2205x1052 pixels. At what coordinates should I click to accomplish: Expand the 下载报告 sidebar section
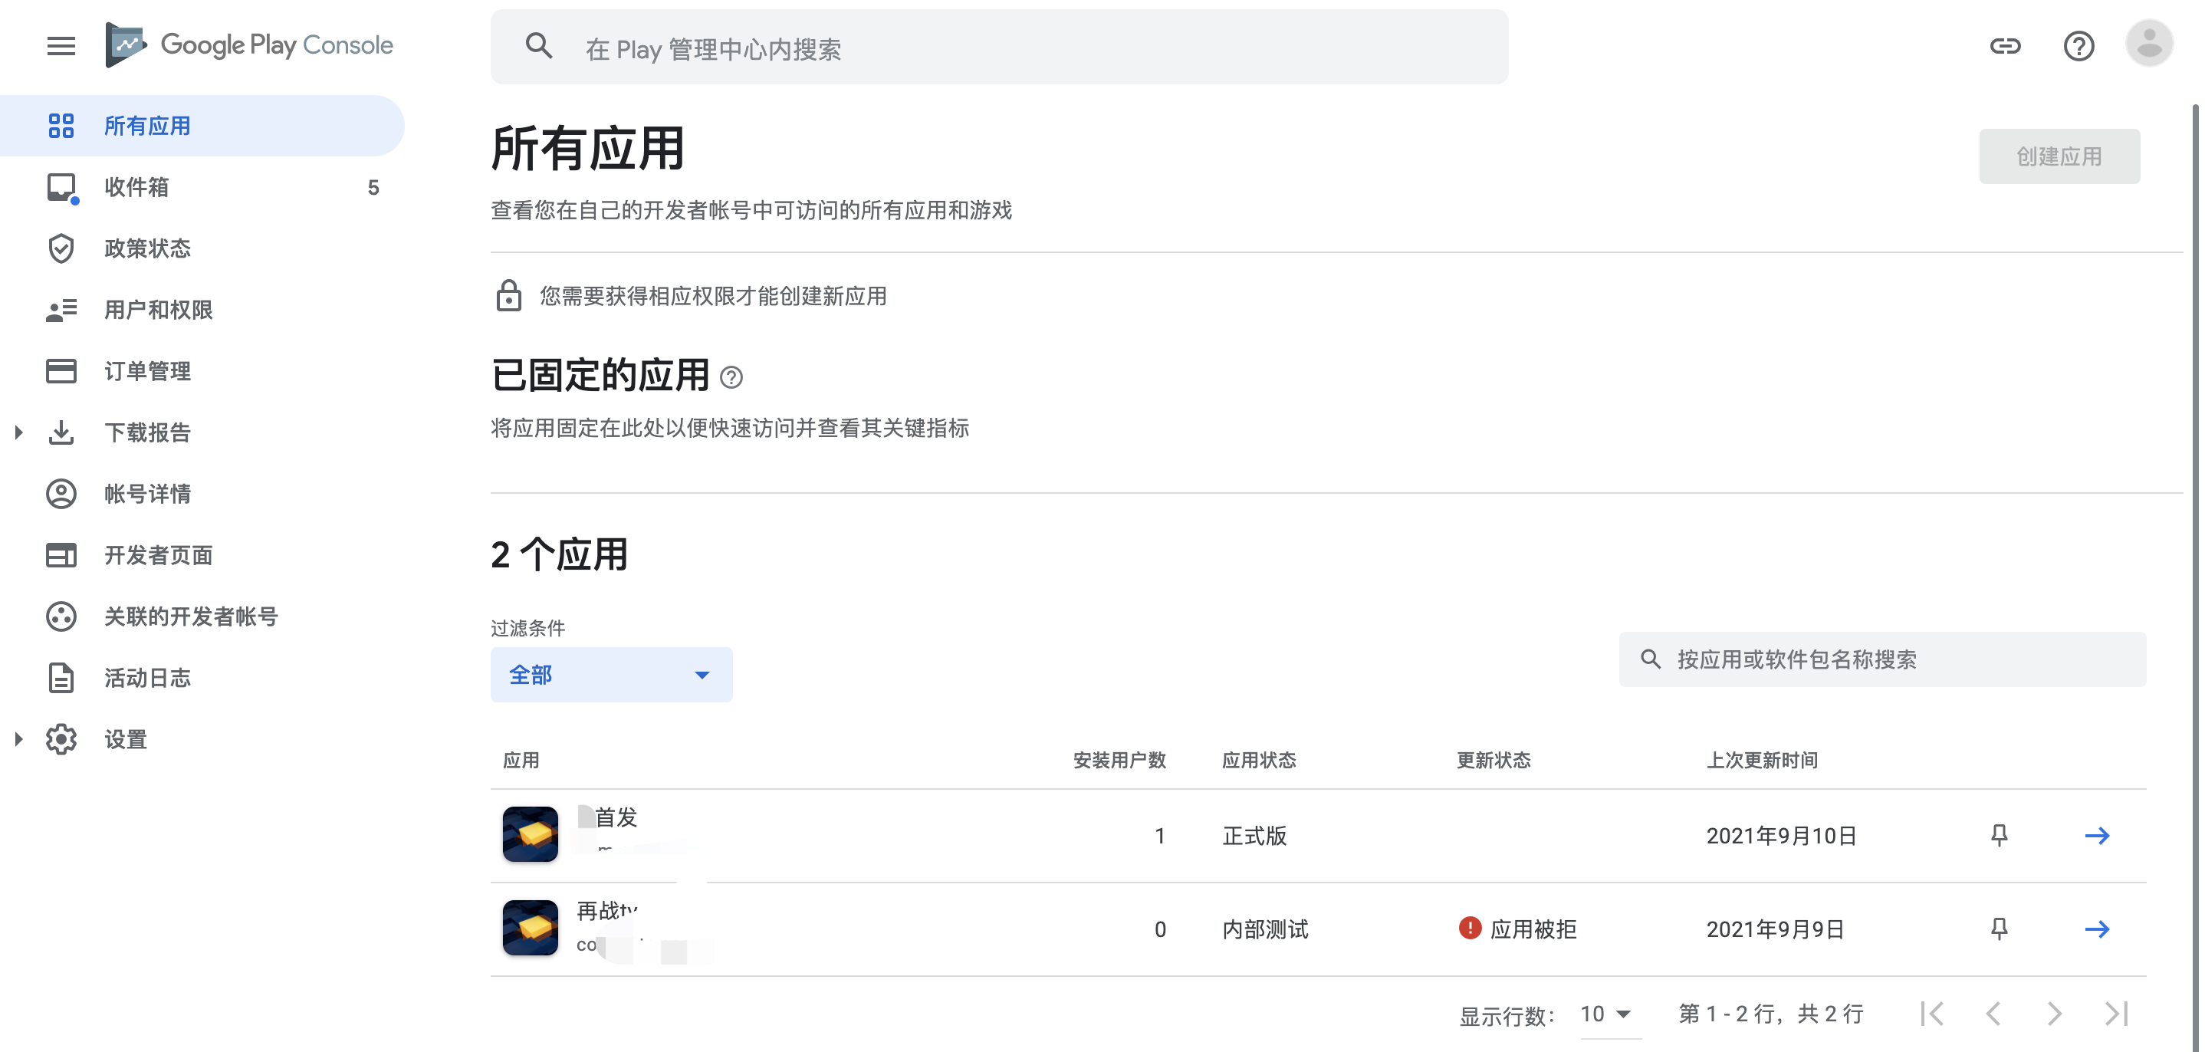19,432
